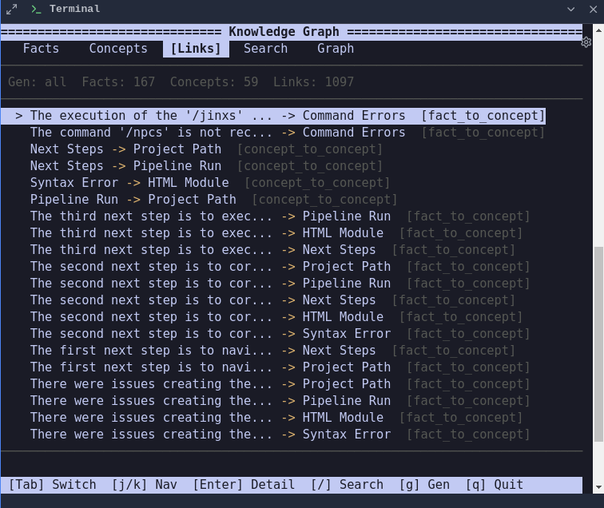Click the [j/k] Nav hint
The image size is (604, 508).
[x=144, y=485]
